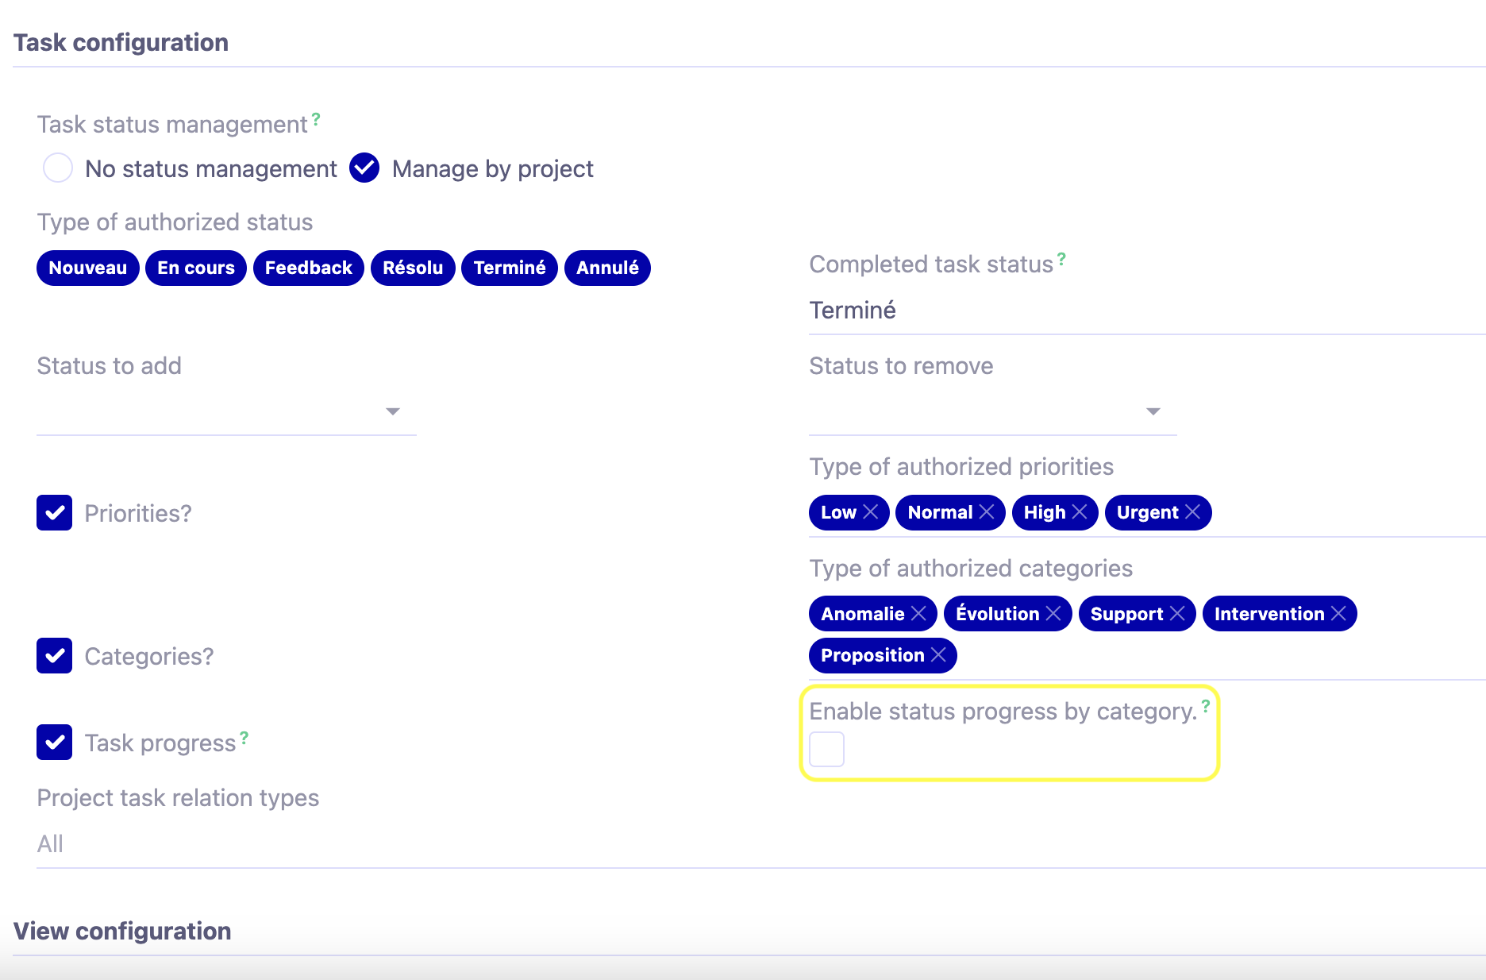Open the Status to remove dropdown
Screen dimensions: 1486x980
point(1153,411)
